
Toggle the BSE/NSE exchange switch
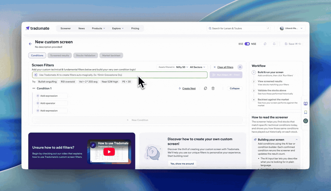(247, 44)
